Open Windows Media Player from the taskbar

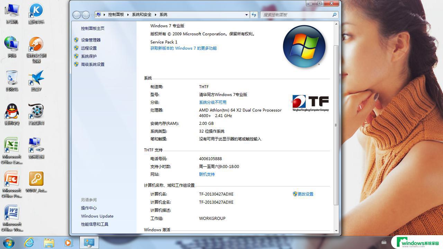[x=68, y=242]
